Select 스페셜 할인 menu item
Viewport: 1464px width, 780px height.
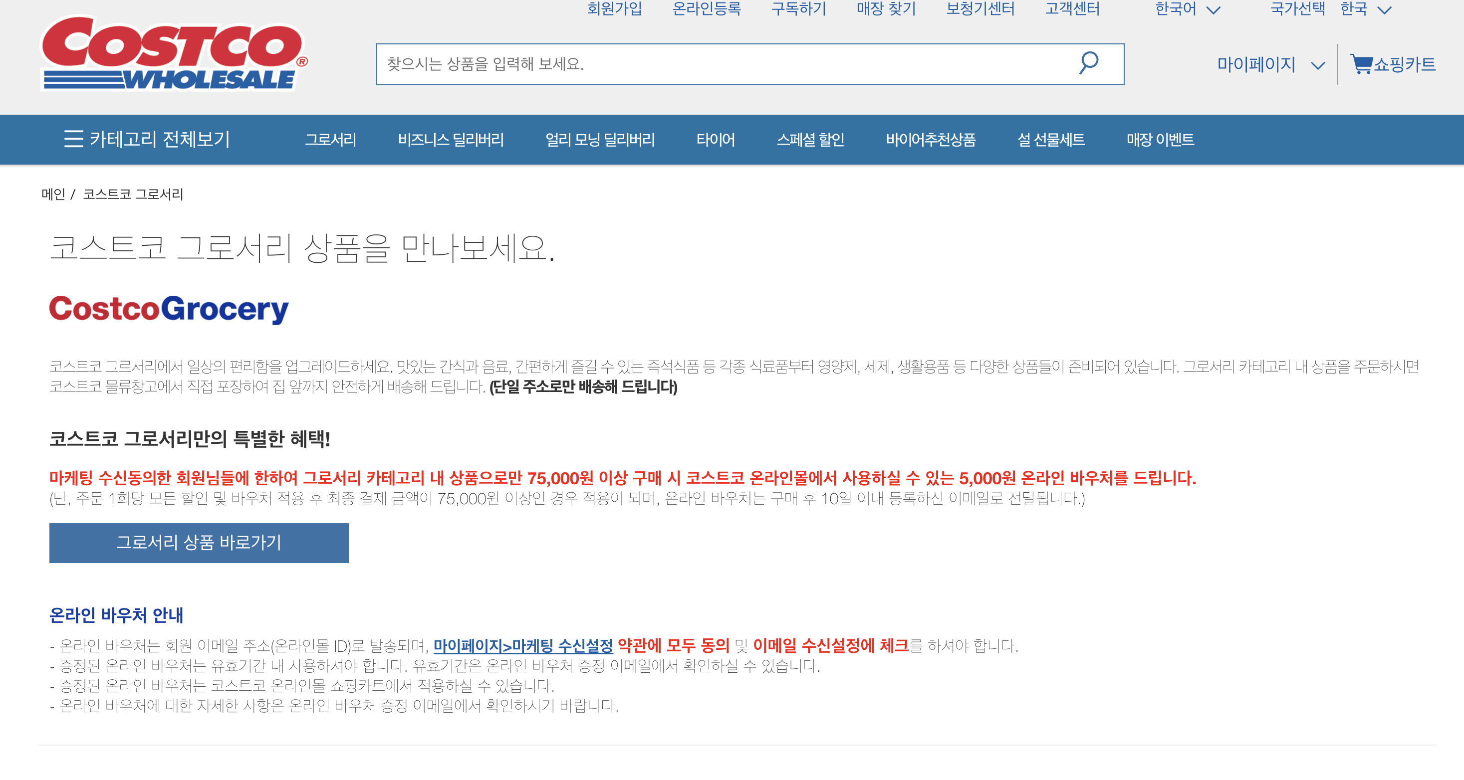pyautogui.click(x=810, y=140)
